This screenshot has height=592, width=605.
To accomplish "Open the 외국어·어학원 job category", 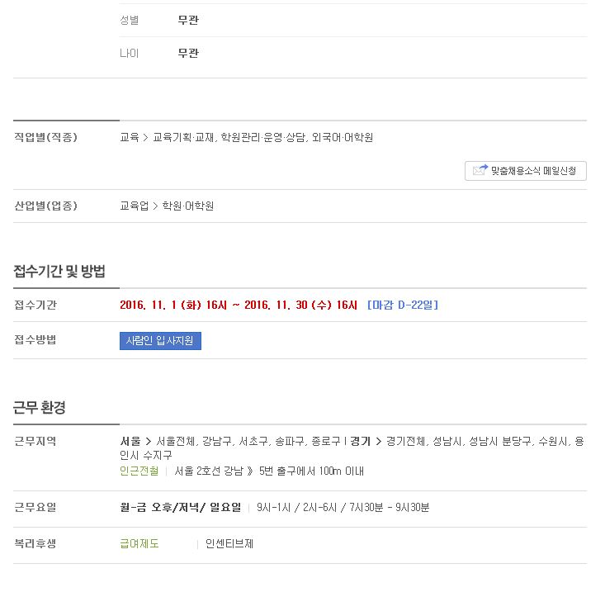I will pos(343,137).
